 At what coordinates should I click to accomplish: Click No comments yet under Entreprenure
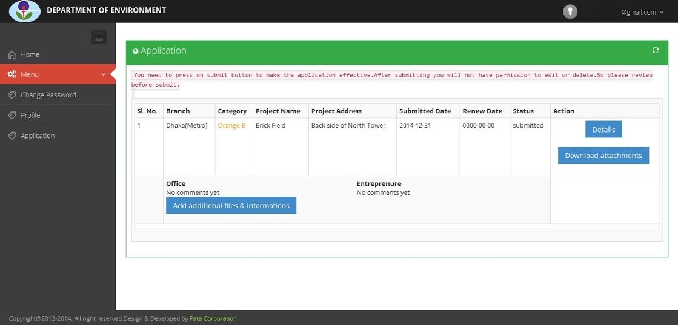pos(383,192)
